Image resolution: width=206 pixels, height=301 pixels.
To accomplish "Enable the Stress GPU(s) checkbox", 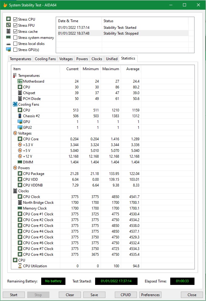I will coord(15,50).
